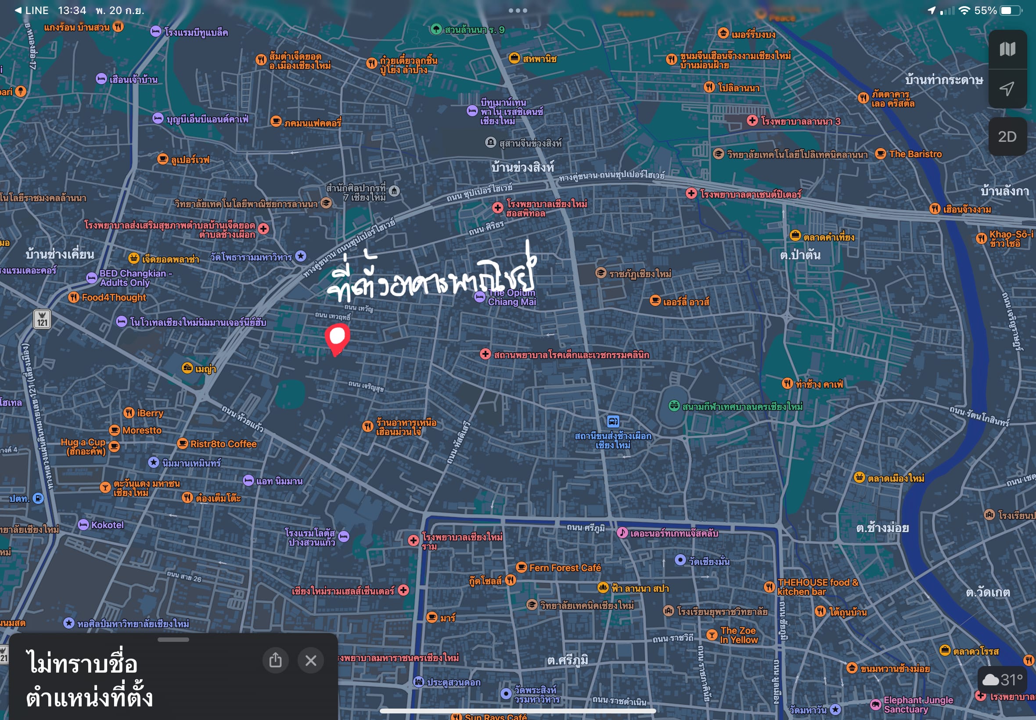Screen dimensions: 1036x720
Task: Tap the Ristr8to Coffee cafe icon
Action: coord(182,443)
